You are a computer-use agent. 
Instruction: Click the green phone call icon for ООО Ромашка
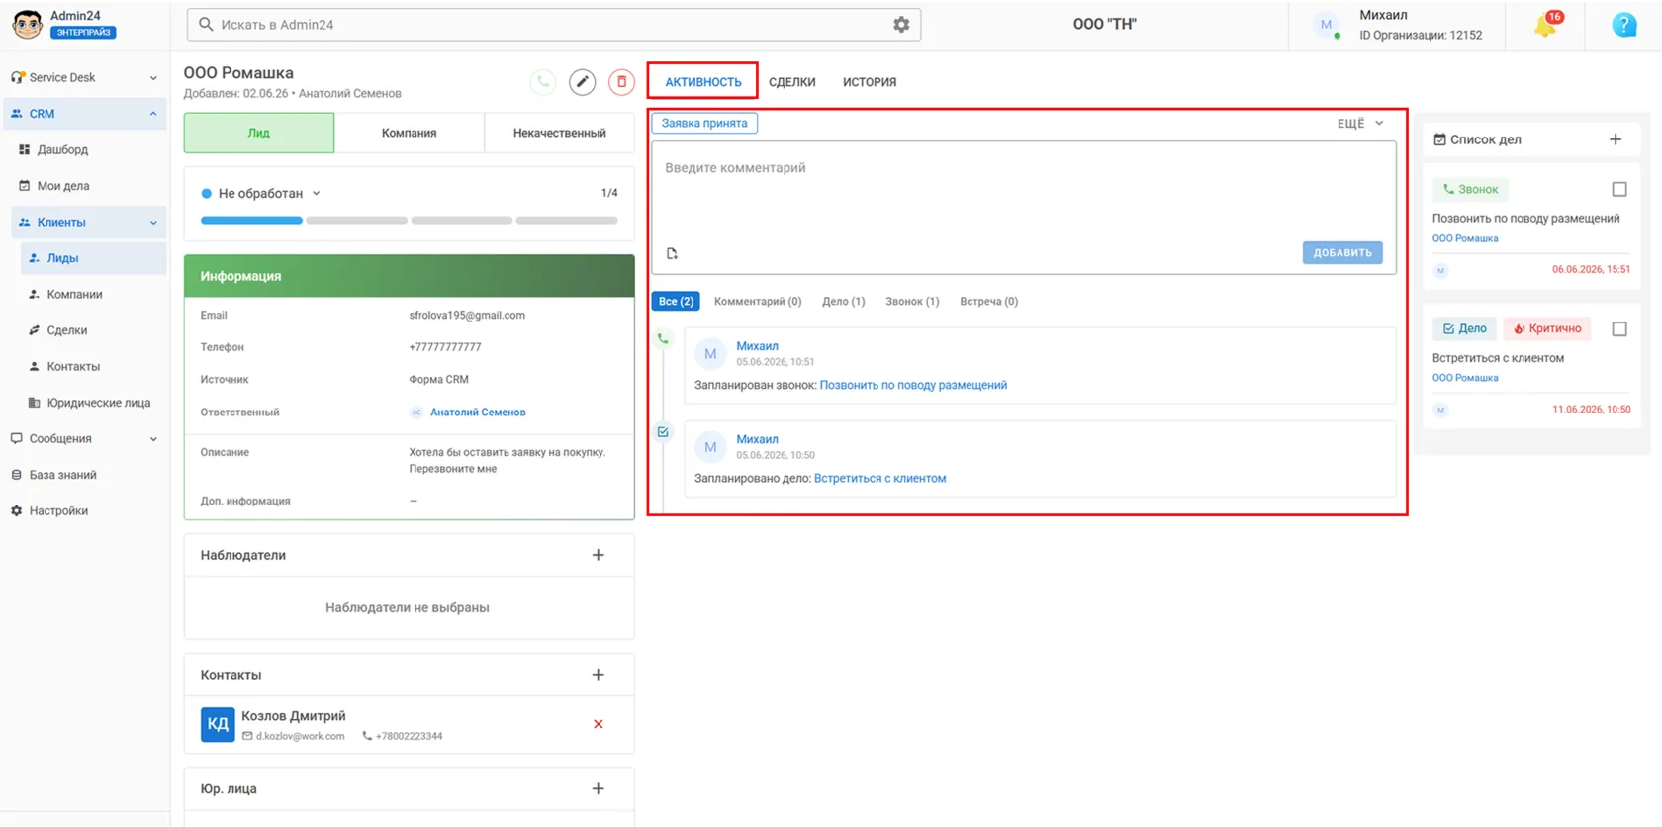point(543,82)
